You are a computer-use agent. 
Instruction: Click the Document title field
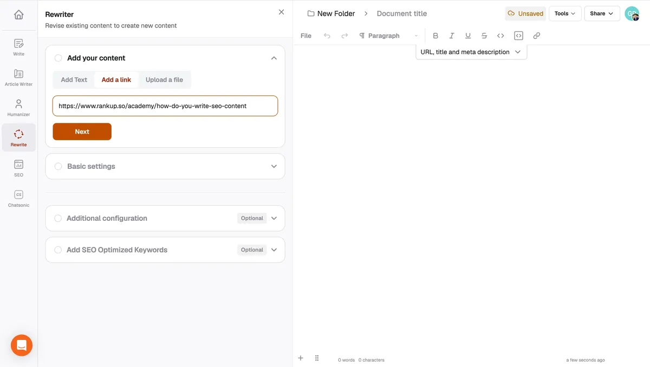(402, 14)
